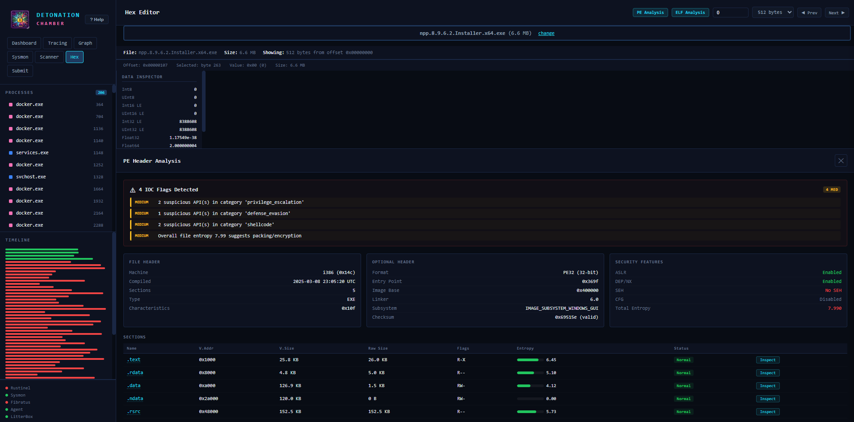Inspect the .data section
The height and width of the screenshot is (422, 854).
pos(768,386)
